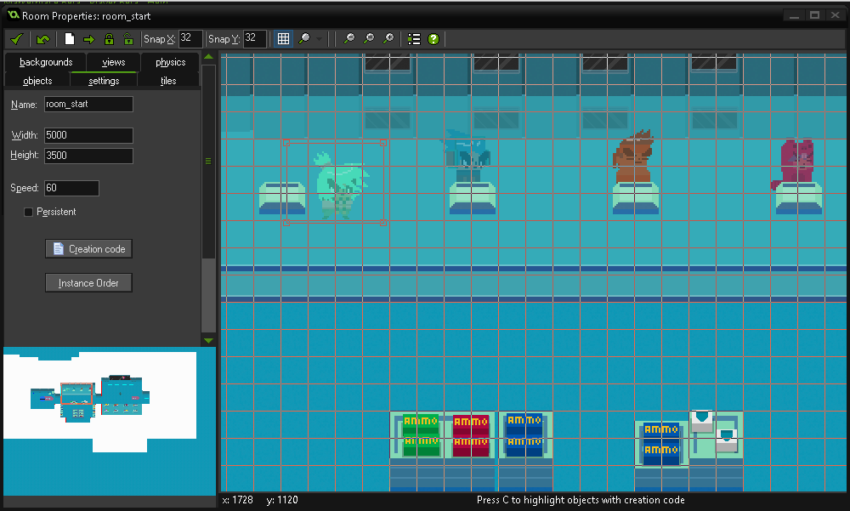Open the green help icon
This screenshot has height=511, width=850.
coord(433,39)
